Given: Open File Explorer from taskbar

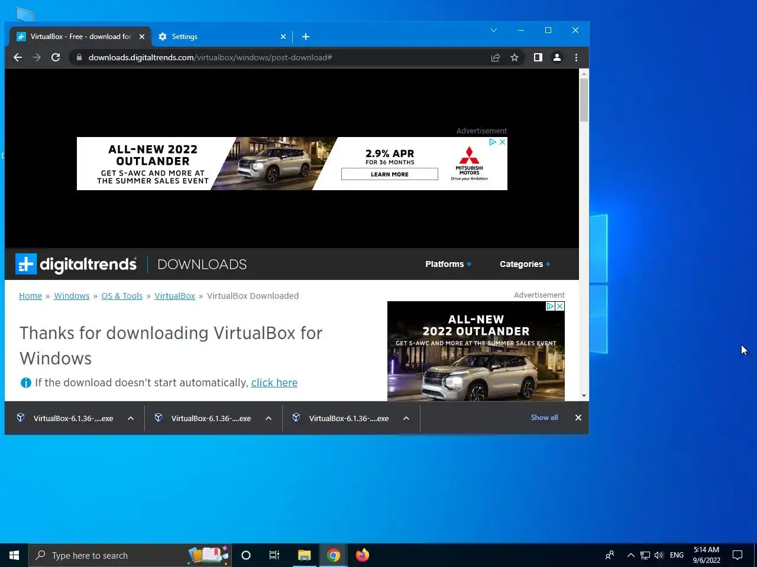Looking at the screenshot, I should coord(304,555).
